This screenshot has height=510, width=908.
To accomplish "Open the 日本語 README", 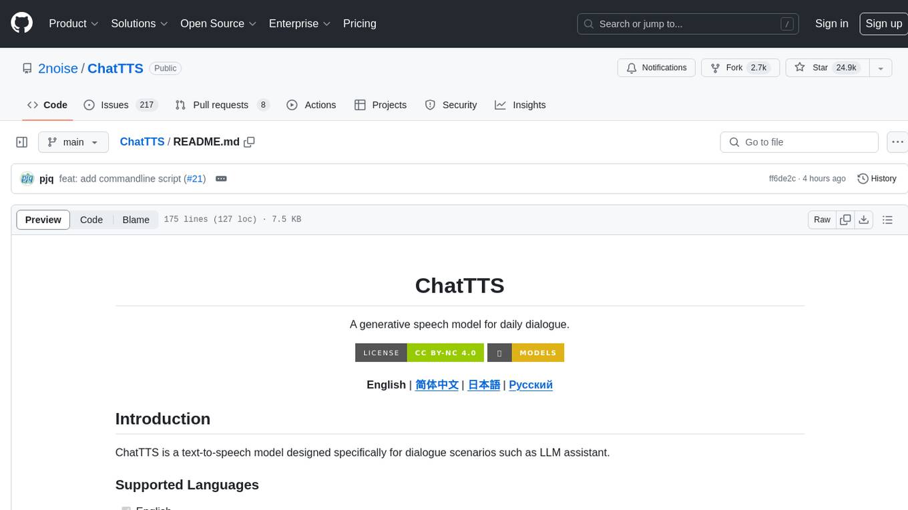I will tap(484, 385).
